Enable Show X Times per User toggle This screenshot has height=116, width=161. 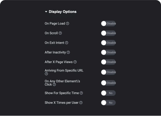(108, 103)
